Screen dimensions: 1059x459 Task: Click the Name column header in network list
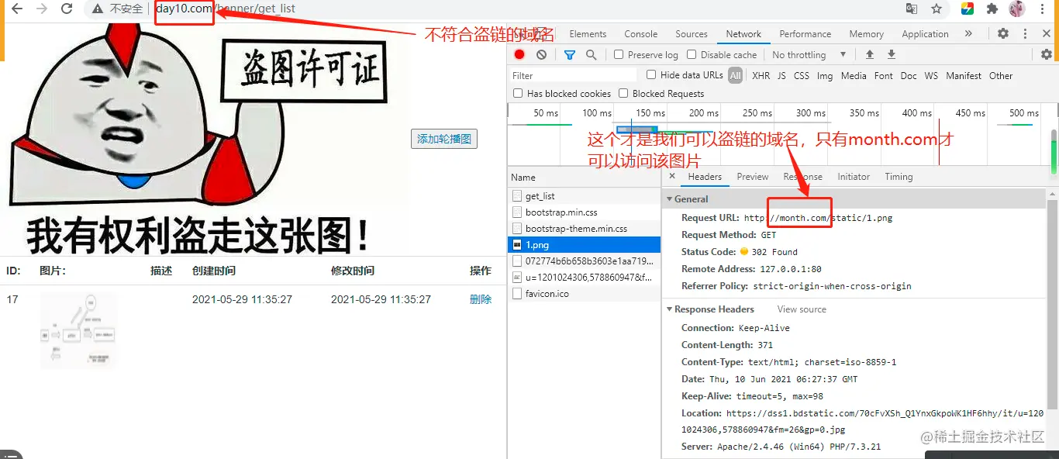click(x=585, y=178)
